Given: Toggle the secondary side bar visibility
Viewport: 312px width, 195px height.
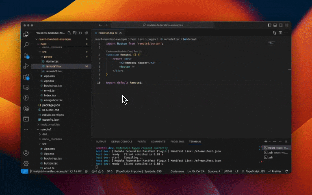Looking at the screenshot, I should coord(280,25).
